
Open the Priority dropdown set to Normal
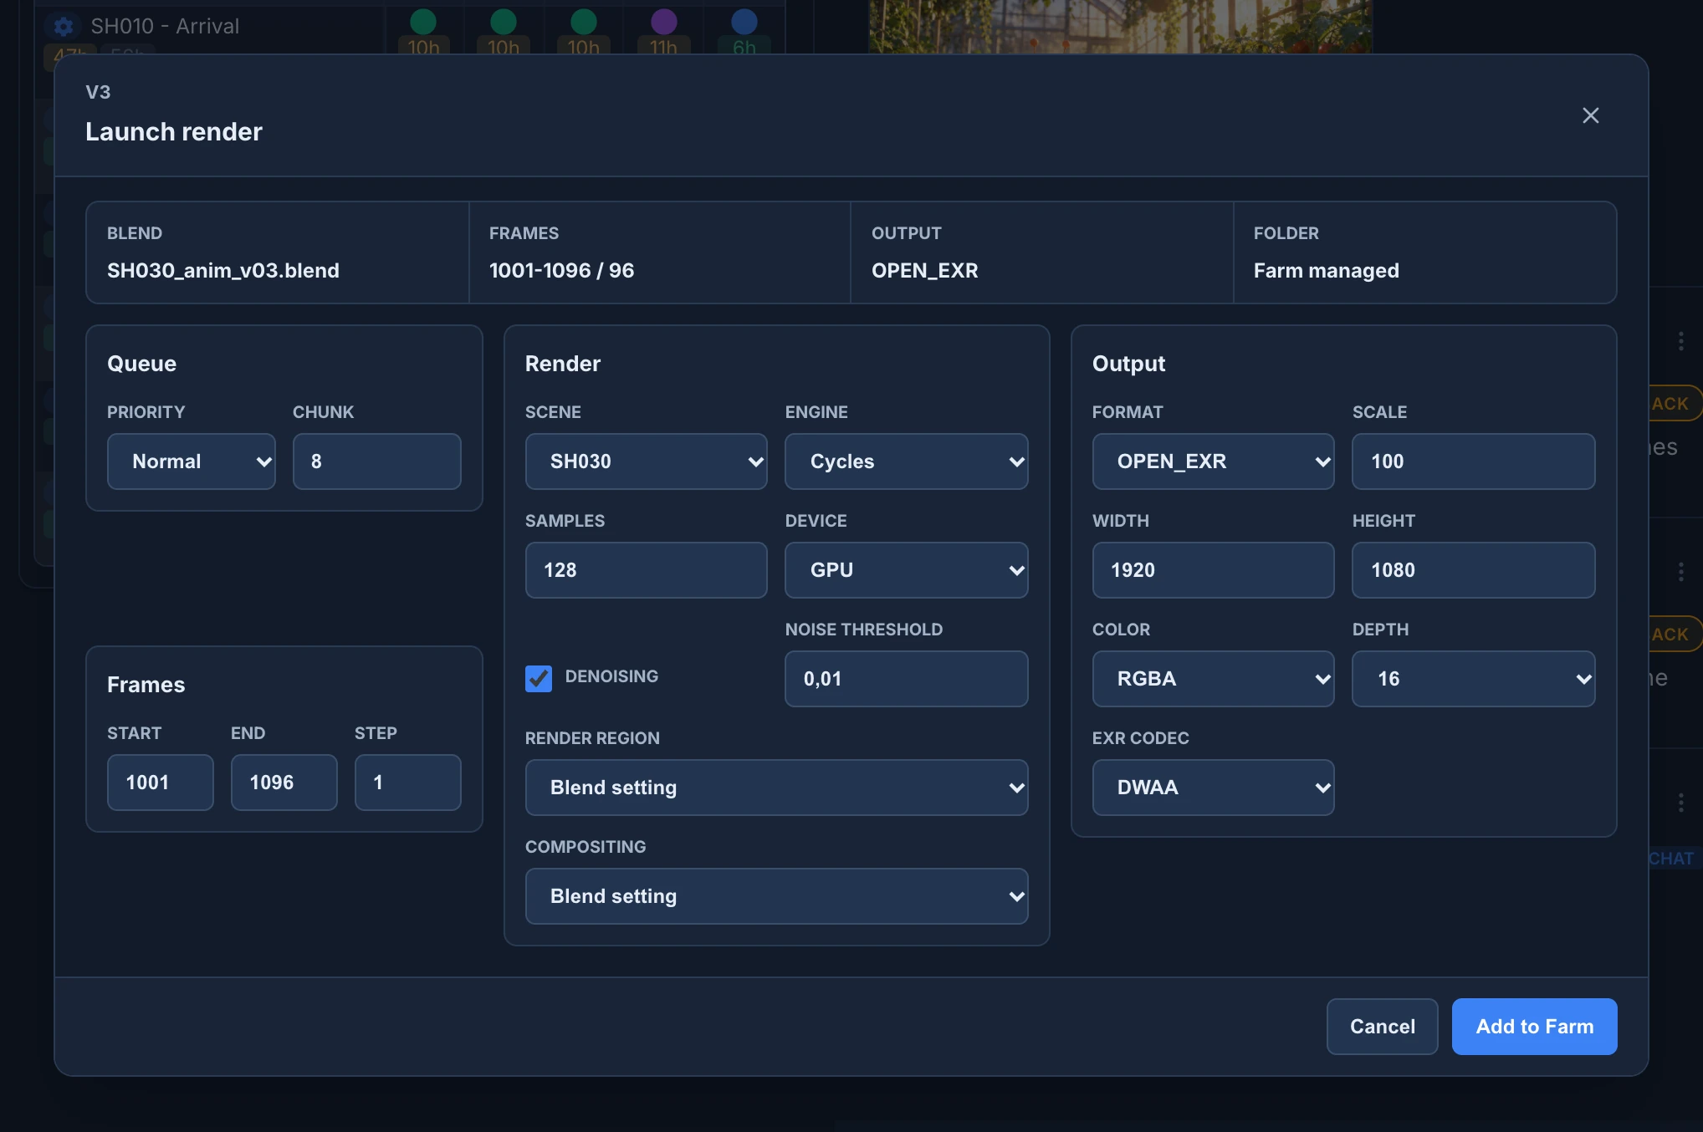point(192,461)
